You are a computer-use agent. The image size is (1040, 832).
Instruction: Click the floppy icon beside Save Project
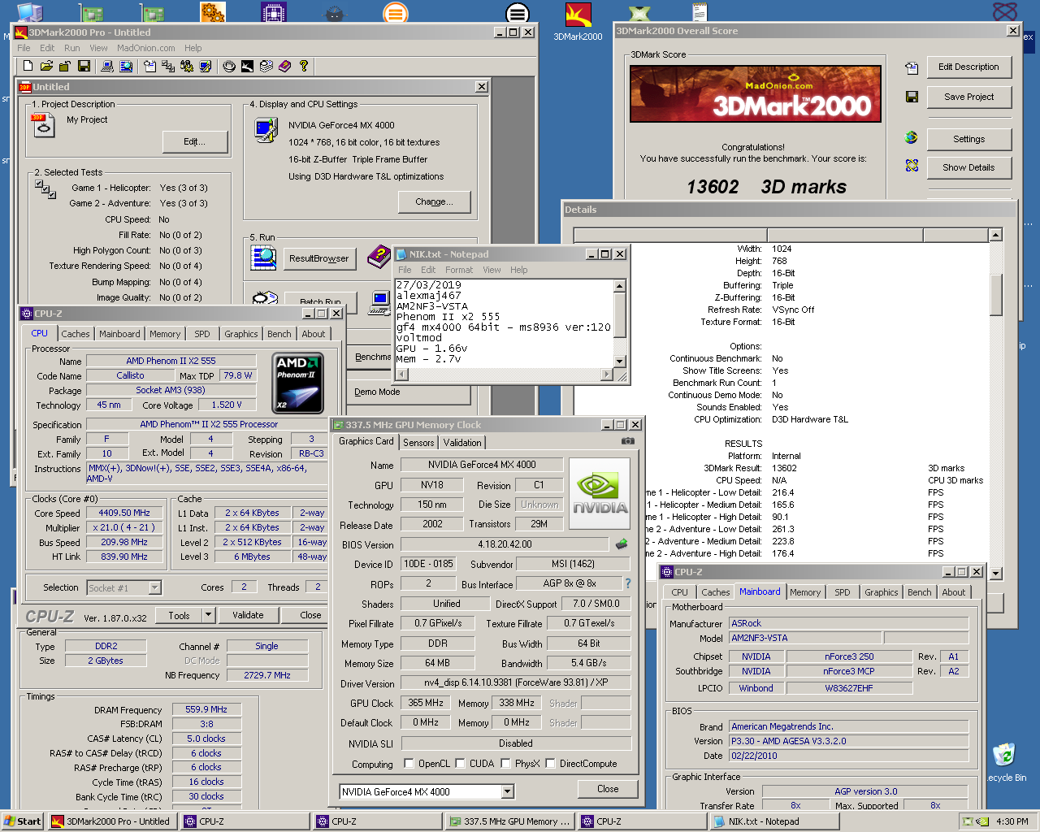click(912, 97)
